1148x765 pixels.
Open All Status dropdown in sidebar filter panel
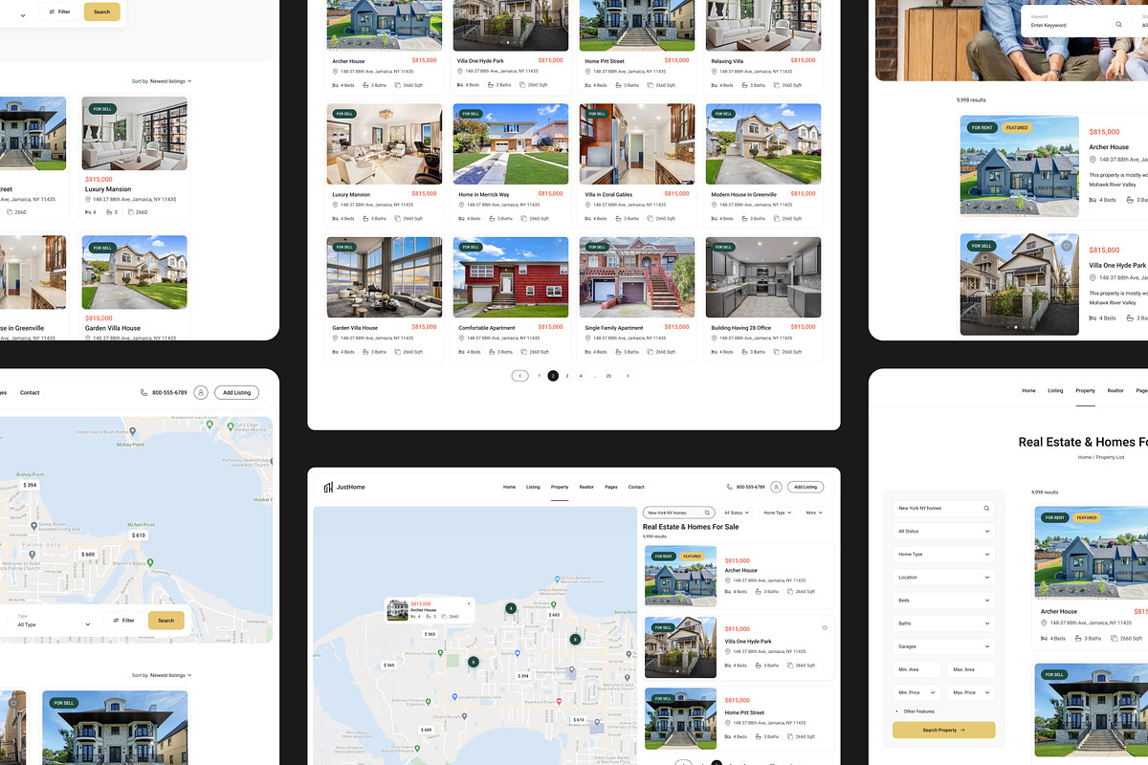click(944, 531)
